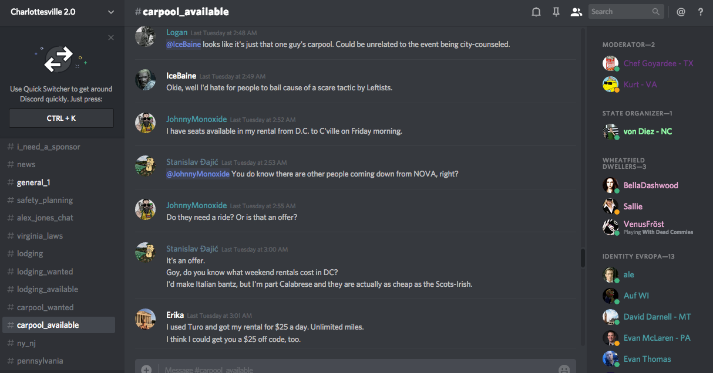Viewport: 713px width, 373px height.
Task: Click the search magnifier icon
Action: pos(656,12)
